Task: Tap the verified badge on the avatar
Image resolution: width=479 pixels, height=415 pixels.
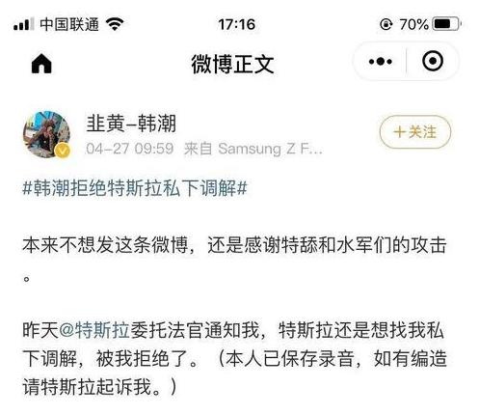Action: [63, 151]
